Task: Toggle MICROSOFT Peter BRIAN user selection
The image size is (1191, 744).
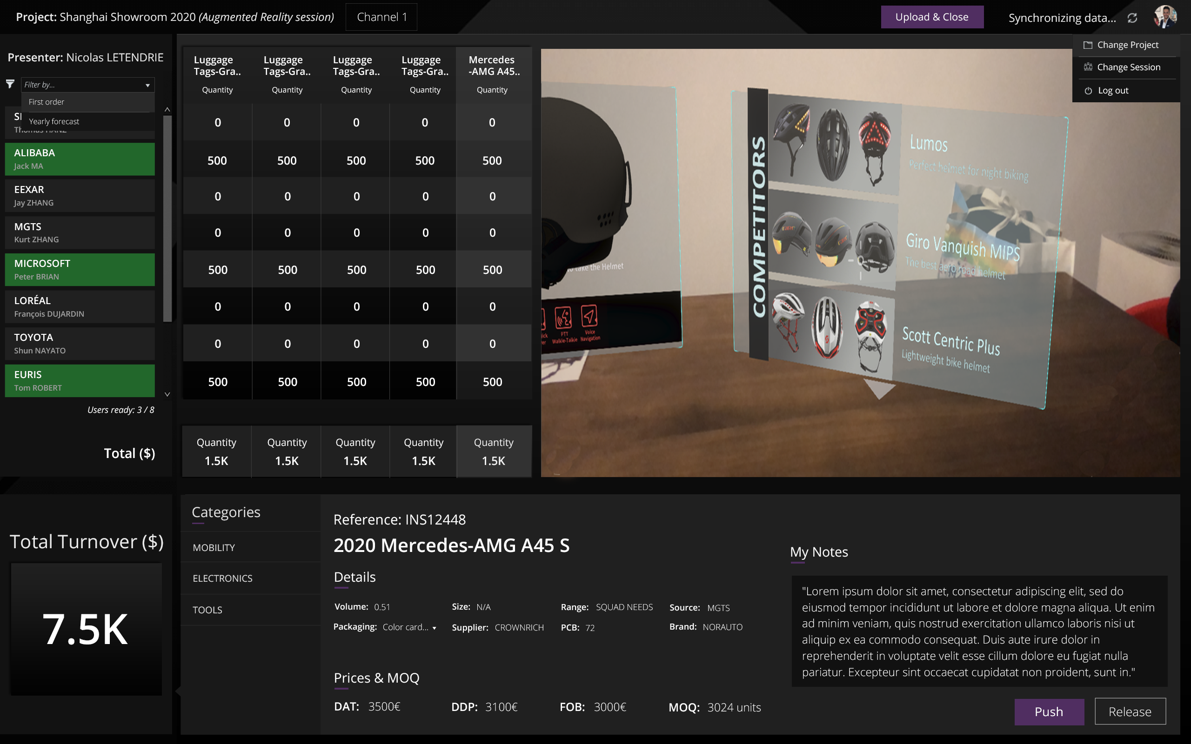Action: pyautogui.click(x=80, y=270)
